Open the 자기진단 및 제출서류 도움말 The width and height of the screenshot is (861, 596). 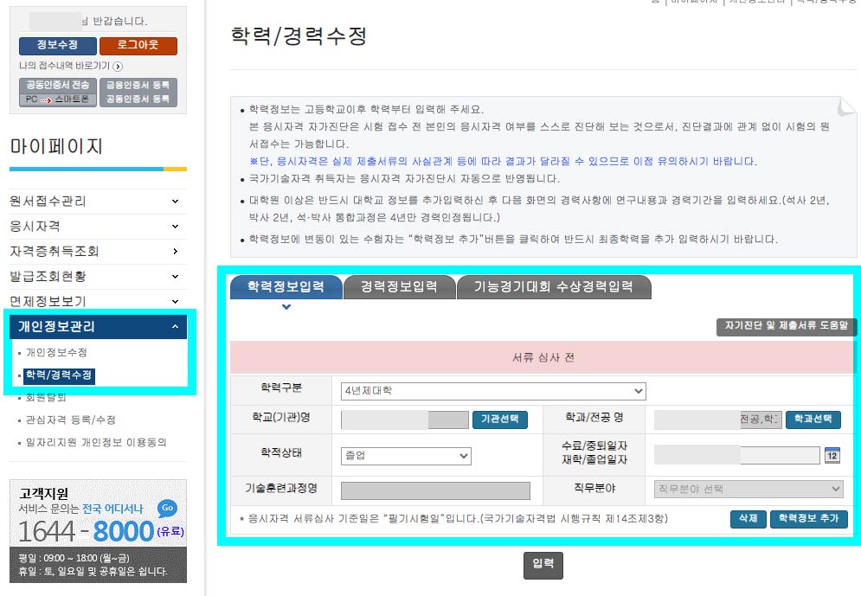point(787,328)
